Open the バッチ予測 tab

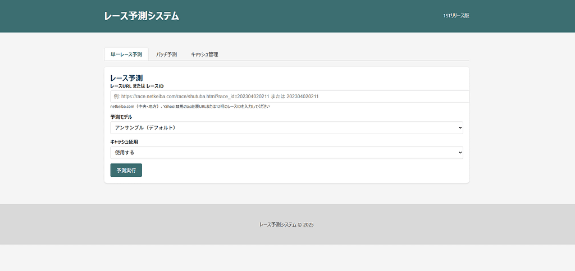[x=166, y=54]
